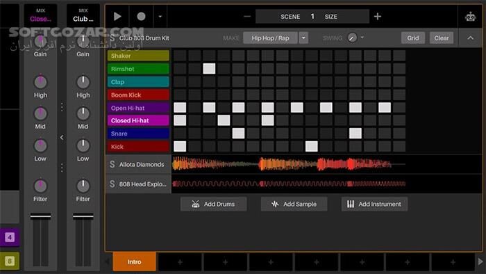This screenshot has height=274, width=486.
Task: Start playback with the play button
Action: coord(117,17)
